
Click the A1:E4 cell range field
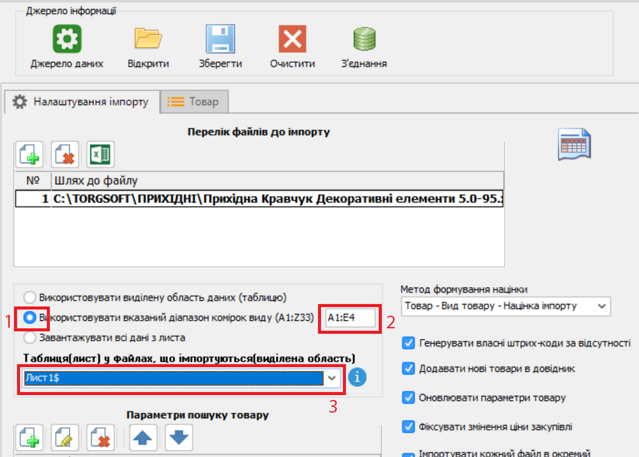[x=349, y=317]
